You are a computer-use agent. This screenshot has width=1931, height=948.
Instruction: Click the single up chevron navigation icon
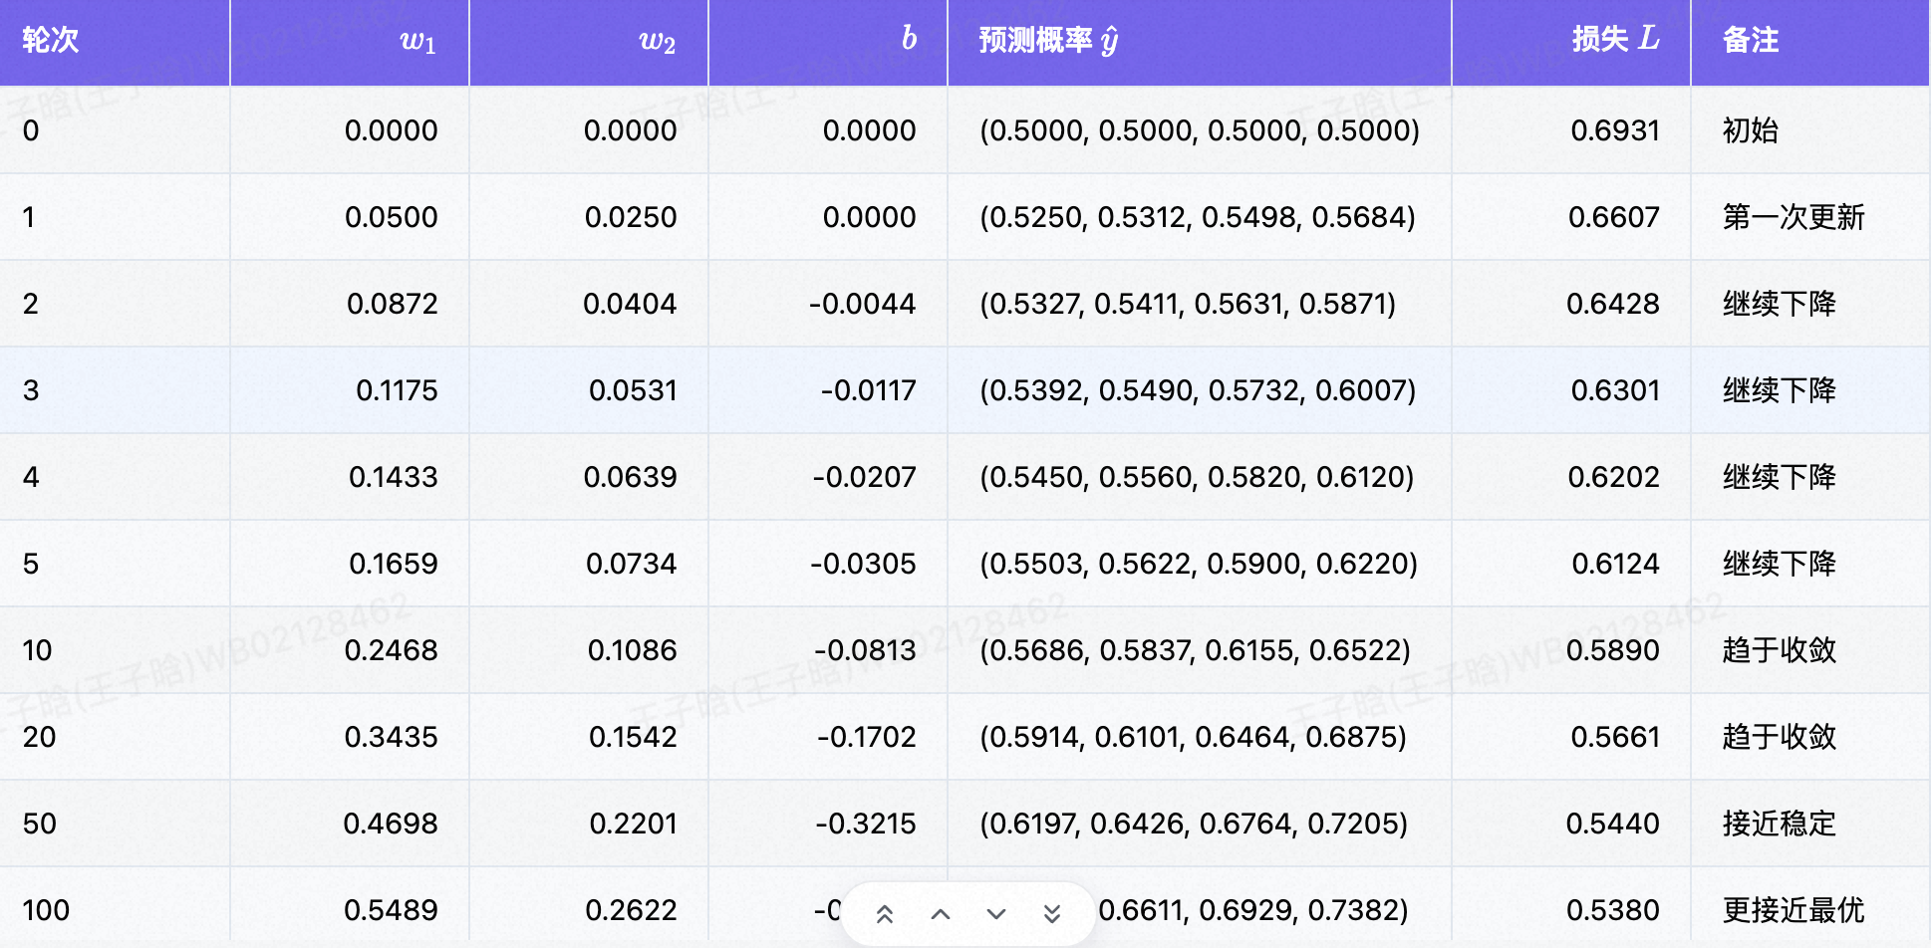coord(941,914)
